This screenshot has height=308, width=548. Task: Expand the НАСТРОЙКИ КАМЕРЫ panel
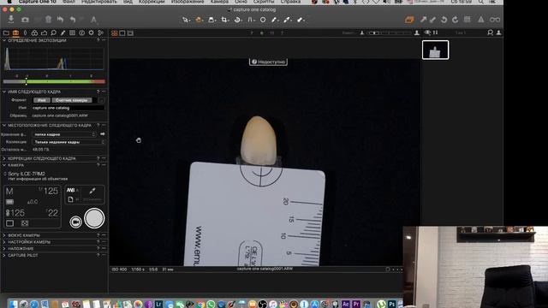pyautogui.click(x=4, y=242)
